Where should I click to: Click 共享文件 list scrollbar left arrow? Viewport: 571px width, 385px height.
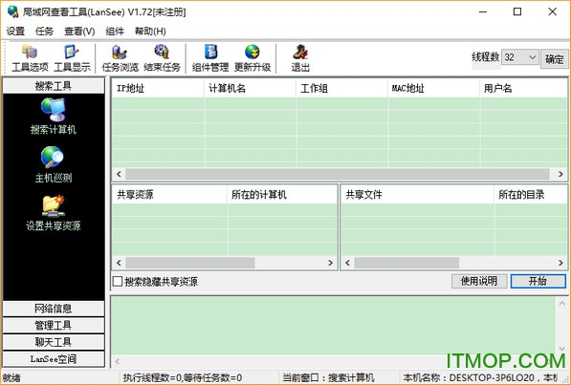[x=348, y=263]
